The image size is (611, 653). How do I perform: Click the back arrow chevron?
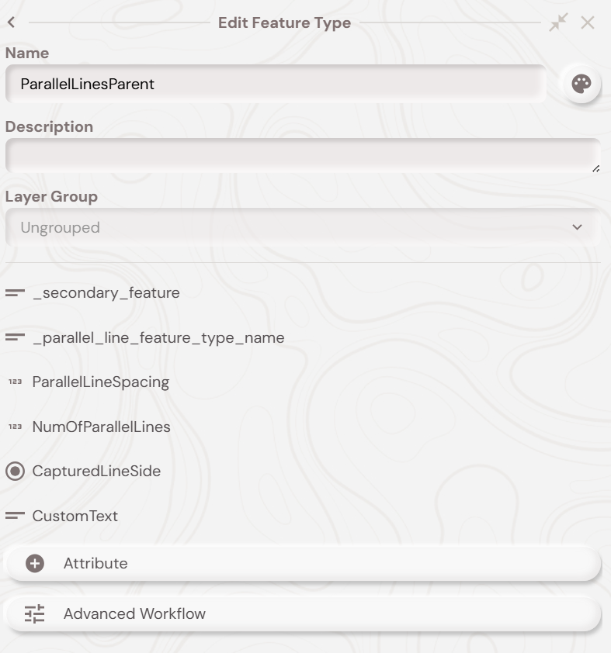click(x=11, y=23)
